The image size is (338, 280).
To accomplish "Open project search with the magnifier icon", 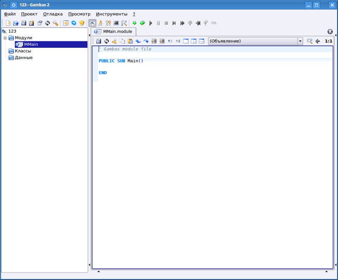I will tap(124, 23).
